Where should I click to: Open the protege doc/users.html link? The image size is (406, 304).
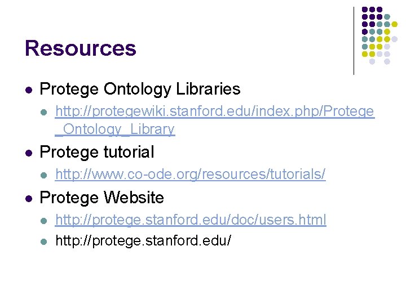tap(191, 220)
